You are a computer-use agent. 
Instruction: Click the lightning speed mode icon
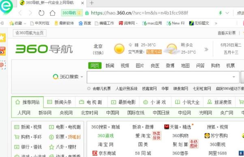pos(220,13)
